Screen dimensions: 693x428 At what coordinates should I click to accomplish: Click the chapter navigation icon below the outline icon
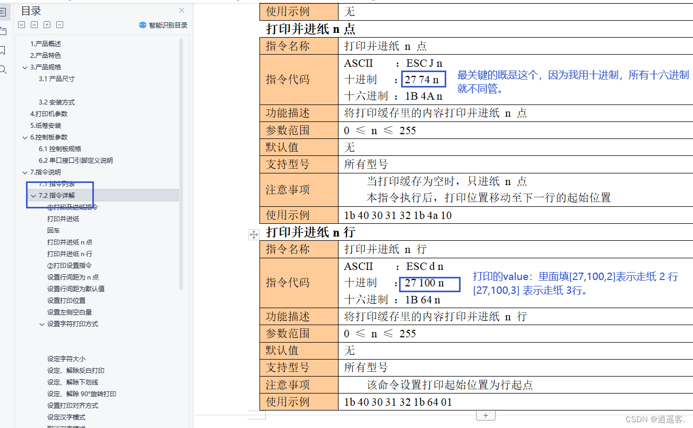(x=3, y=31)
